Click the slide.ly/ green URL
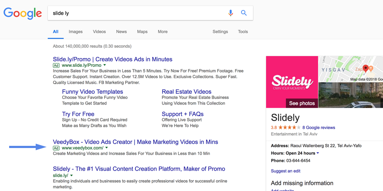This screenshot has height=191, width=383. pyautogui.click(x=60, y=175)
